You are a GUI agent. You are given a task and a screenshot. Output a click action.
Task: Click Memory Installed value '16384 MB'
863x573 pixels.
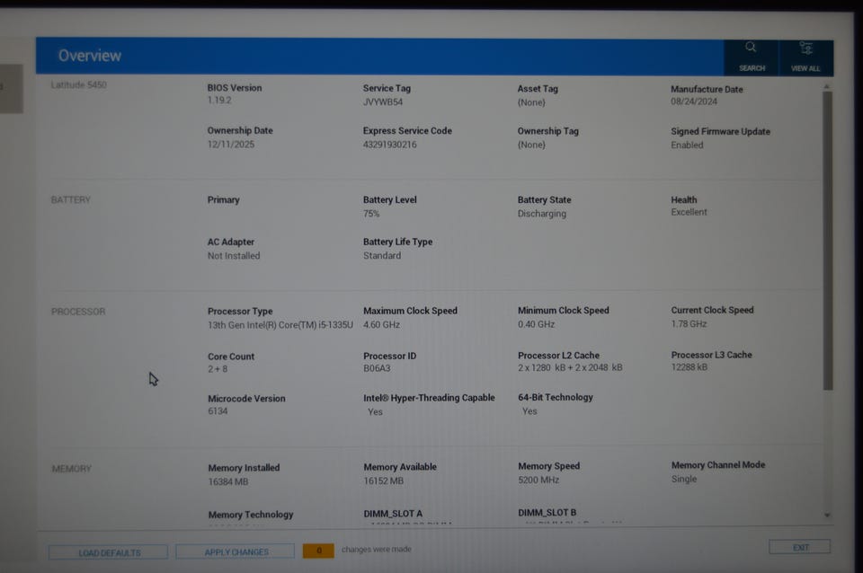click(x=227, y=481)
